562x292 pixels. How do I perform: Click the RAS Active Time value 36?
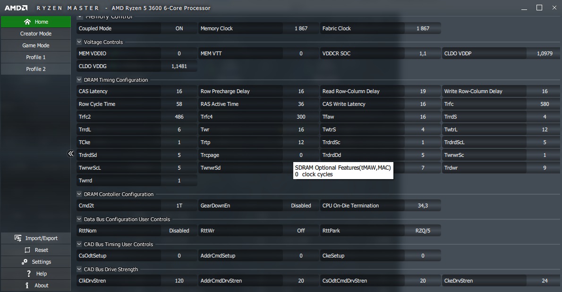301,104
